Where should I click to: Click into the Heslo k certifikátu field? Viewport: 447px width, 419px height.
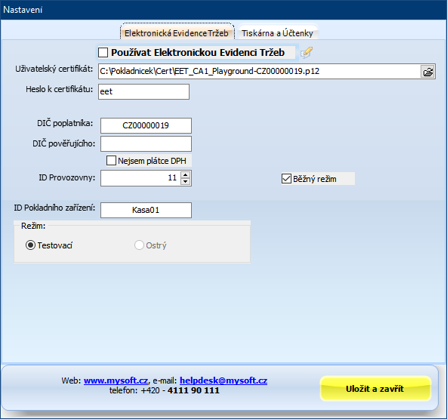click(x=143, y=91)
